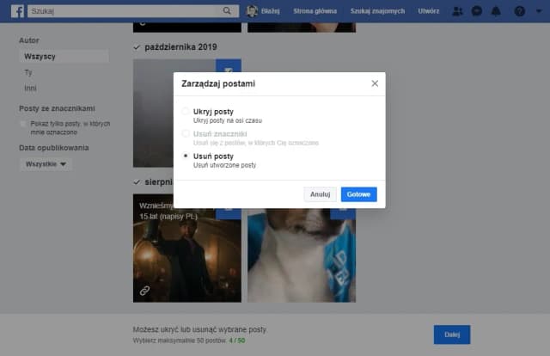Click the Gotowe button
Viewport: 550px width, 356px height.
pos(358,194)
